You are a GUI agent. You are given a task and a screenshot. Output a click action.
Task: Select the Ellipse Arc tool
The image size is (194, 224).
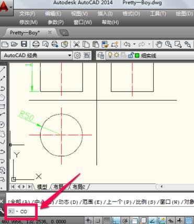coord(2,161)
